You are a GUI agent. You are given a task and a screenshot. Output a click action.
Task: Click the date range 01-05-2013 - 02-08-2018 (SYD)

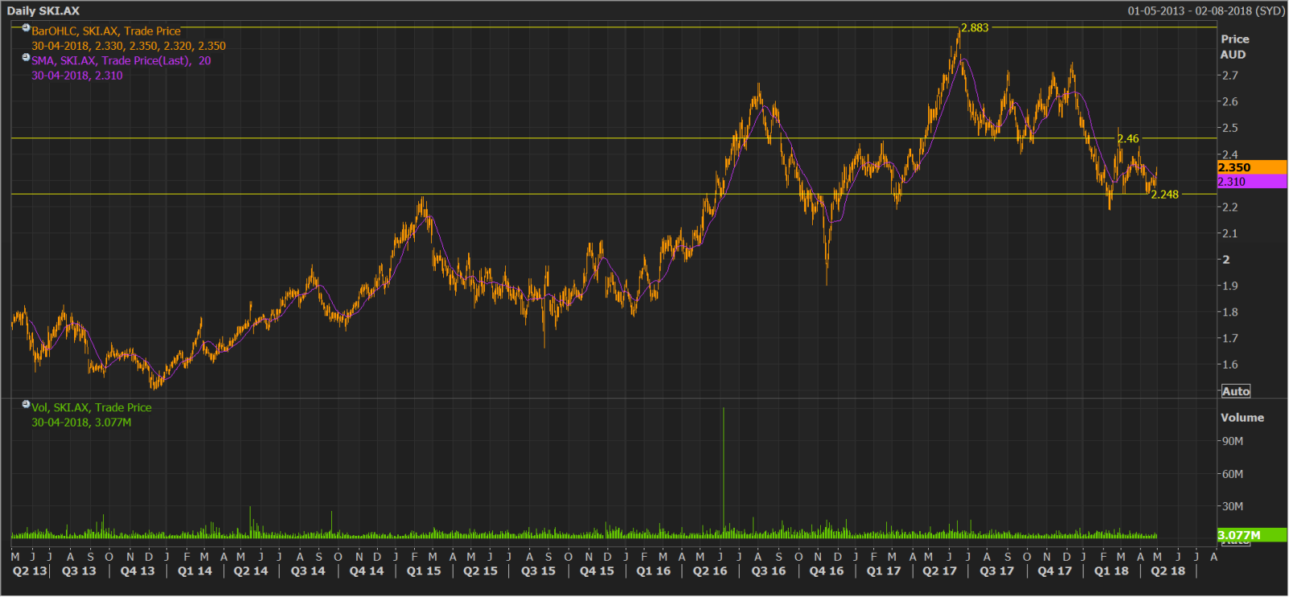click(x=1206, y=10)
